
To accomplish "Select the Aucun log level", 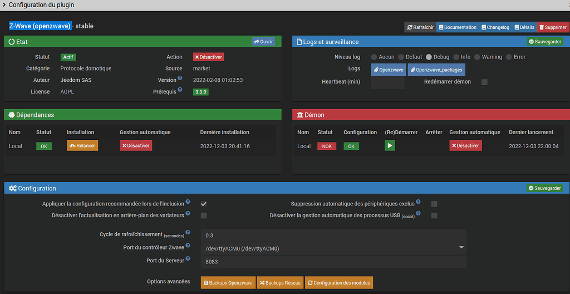I will pyautogui.click(x=375, y=57).
